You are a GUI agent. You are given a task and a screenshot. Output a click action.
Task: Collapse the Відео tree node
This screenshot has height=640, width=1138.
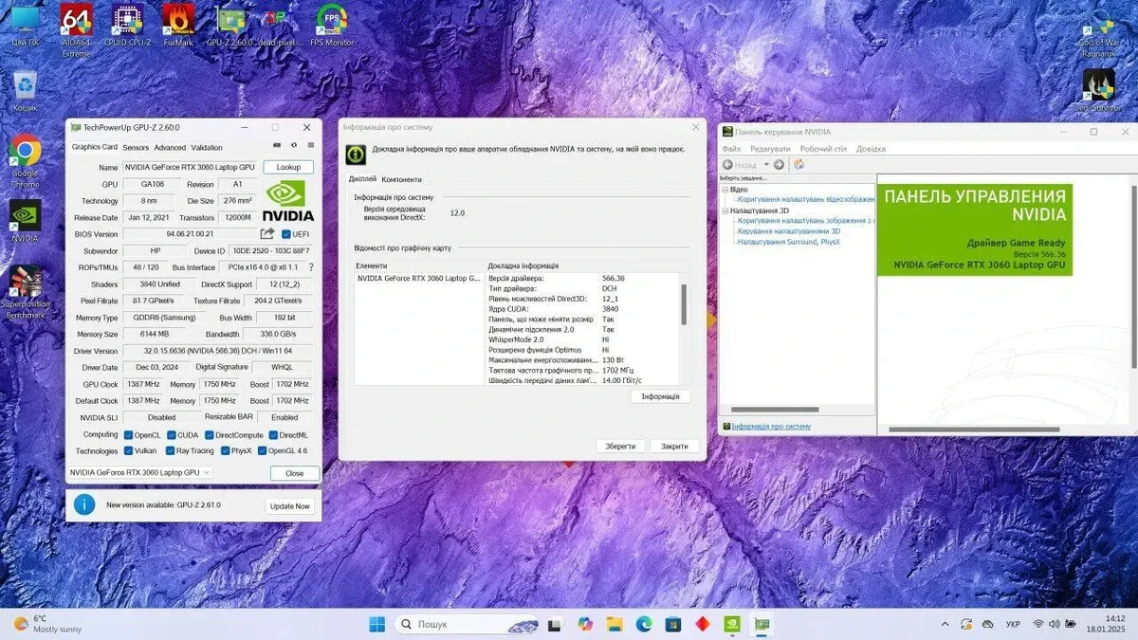tap(725, 190)
